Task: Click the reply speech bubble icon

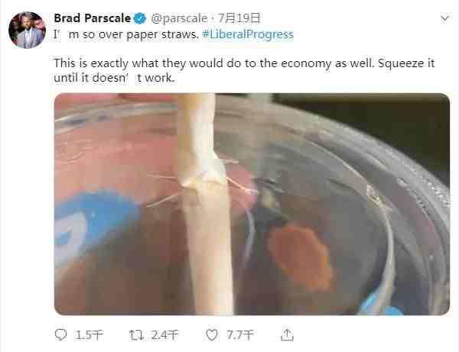Action: pyautogui.click(x=61, y=334)
